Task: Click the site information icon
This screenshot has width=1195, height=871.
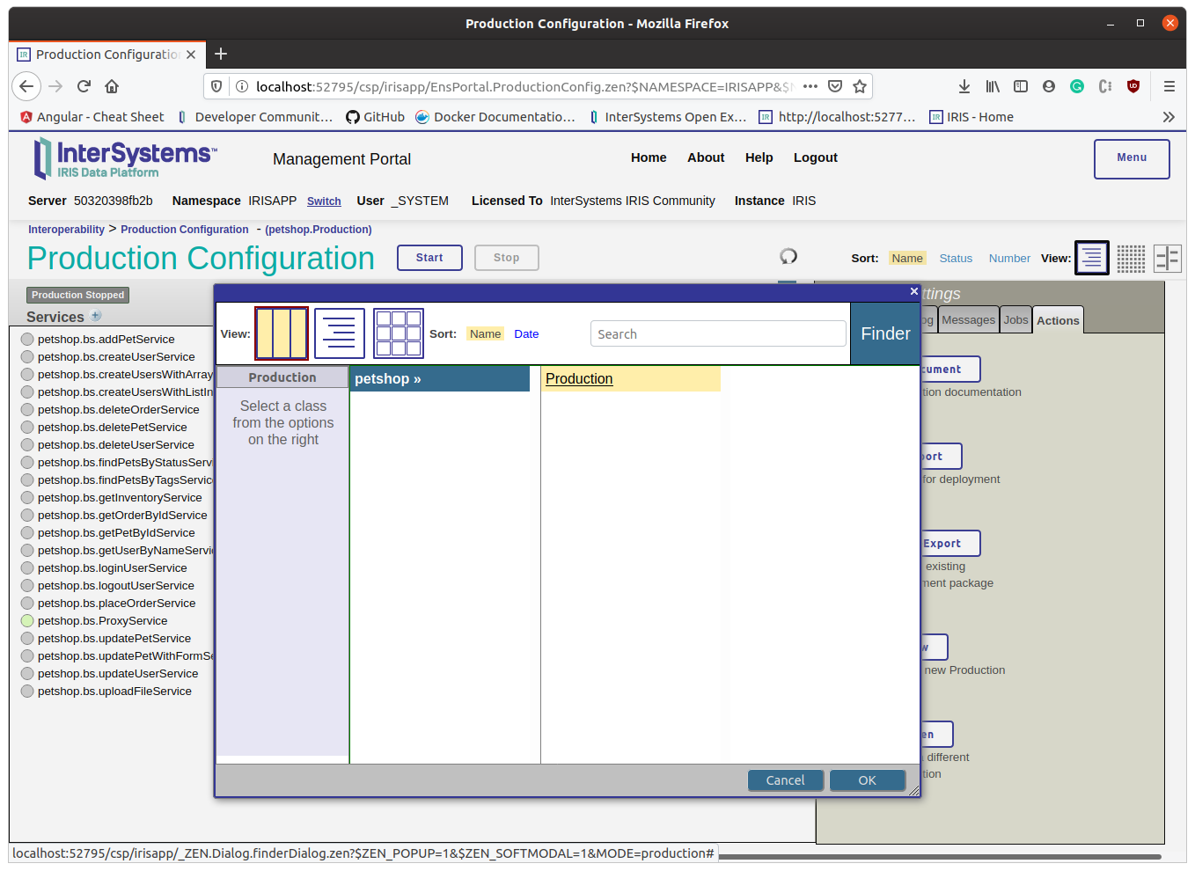Action: pyautogui.click(x=241, y=86)
